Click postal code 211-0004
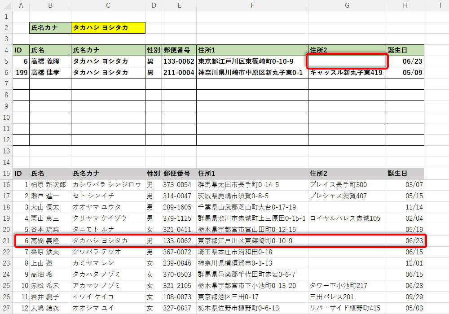 pyautogui.click(x=178, y=73)
